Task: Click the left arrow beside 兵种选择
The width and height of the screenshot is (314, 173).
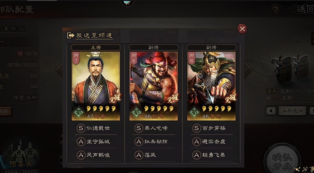Action: click(x=271, y=111)
